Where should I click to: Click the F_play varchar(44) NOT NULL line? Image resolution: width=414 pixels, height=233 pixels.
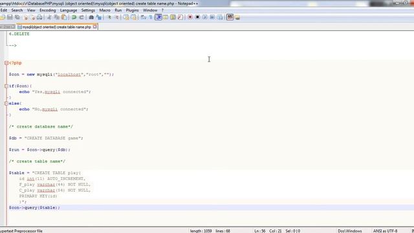pos(54,184)
